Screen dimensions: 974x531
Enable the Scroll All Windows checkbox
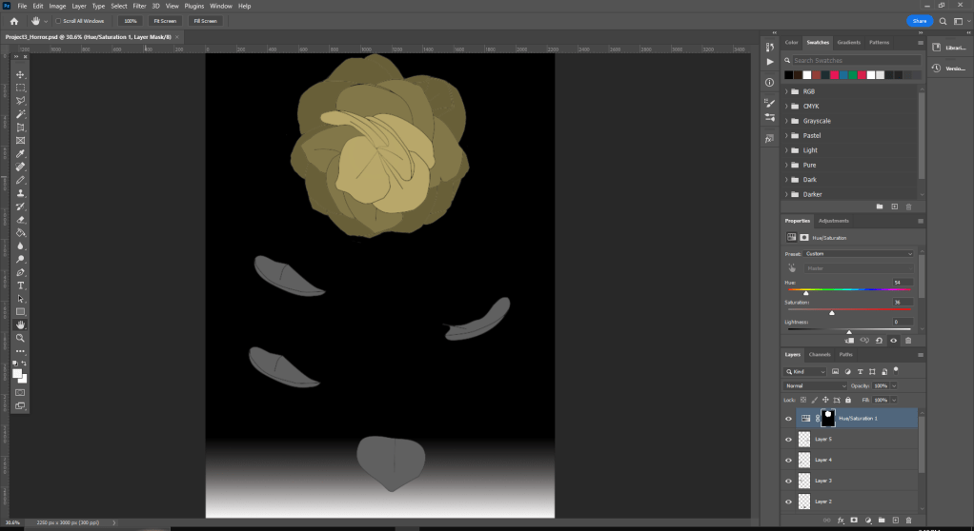point(58,20)
